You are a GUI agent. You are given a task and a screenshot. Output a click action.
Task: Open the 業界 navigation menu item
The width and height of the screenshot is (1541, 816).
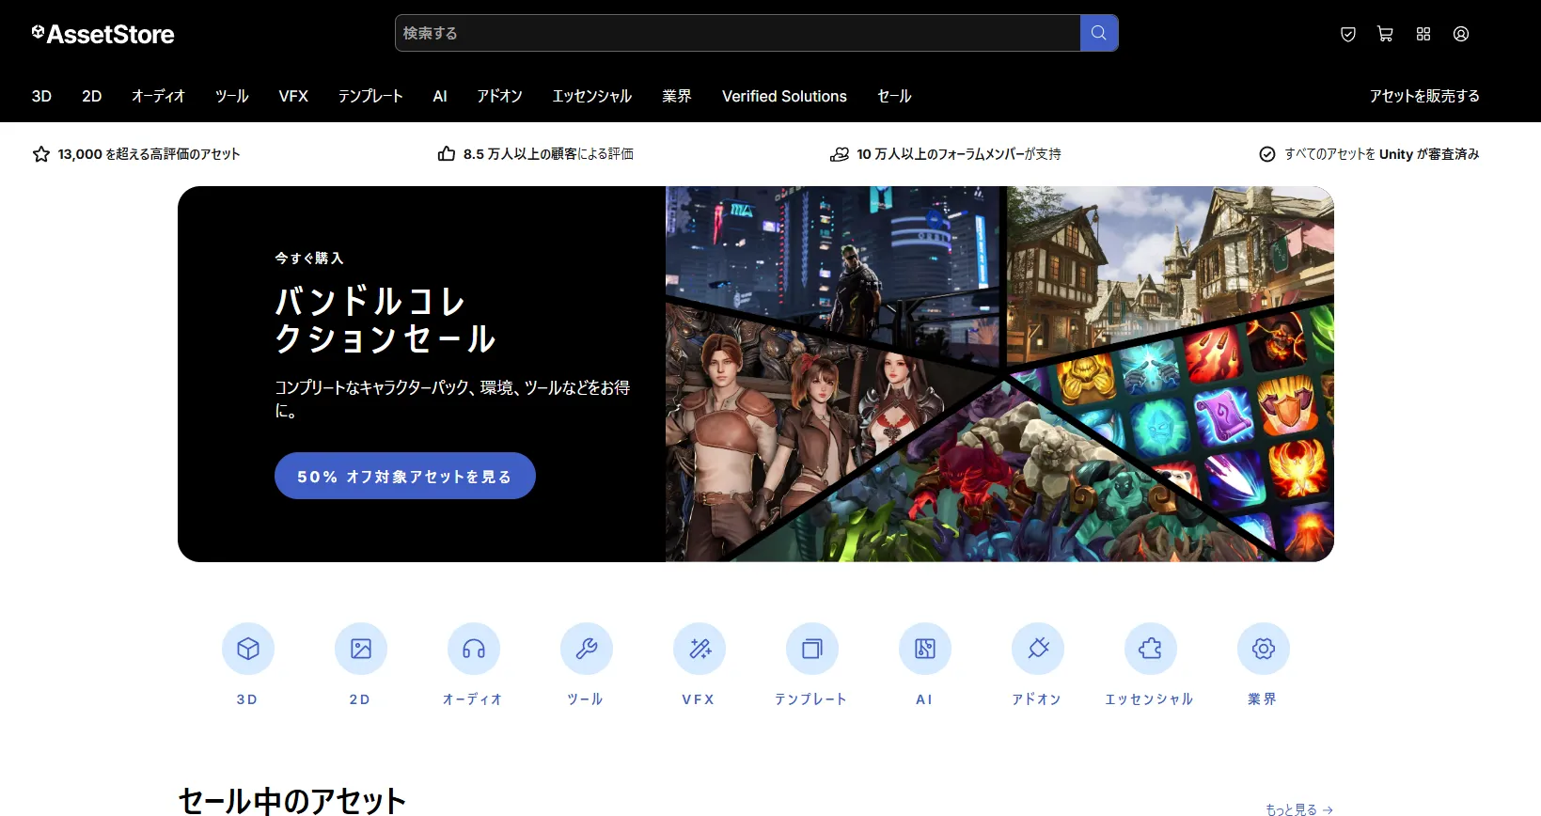pos(677,96)
